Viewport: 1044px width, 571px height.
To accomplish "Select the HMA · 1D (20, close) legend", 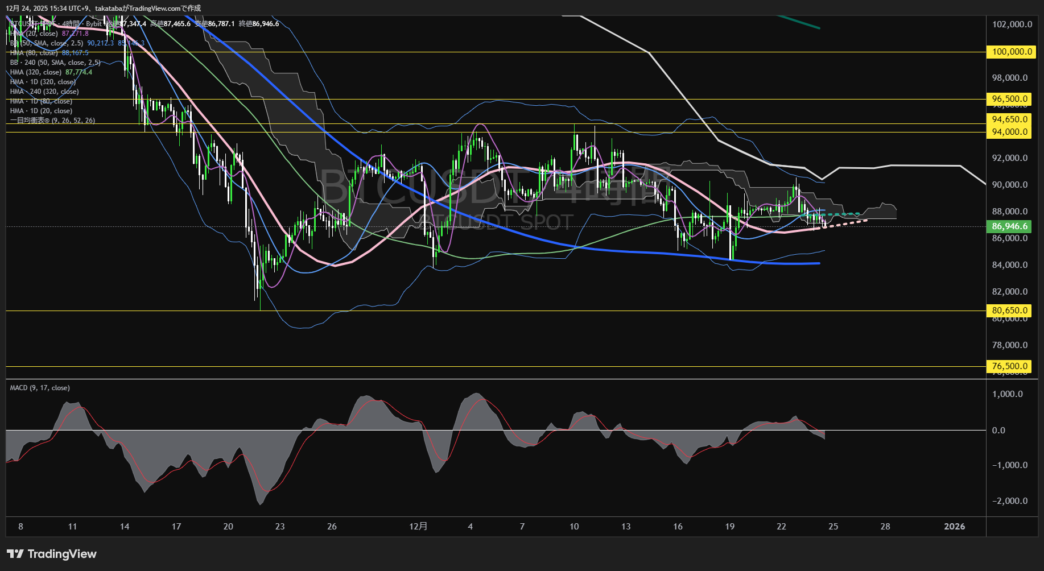I will (41, 111).
